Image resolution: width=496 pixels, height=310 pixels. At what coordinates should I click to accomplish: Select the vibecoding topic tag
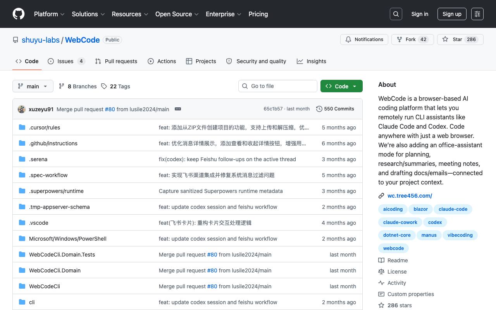[x=460, y=235]
